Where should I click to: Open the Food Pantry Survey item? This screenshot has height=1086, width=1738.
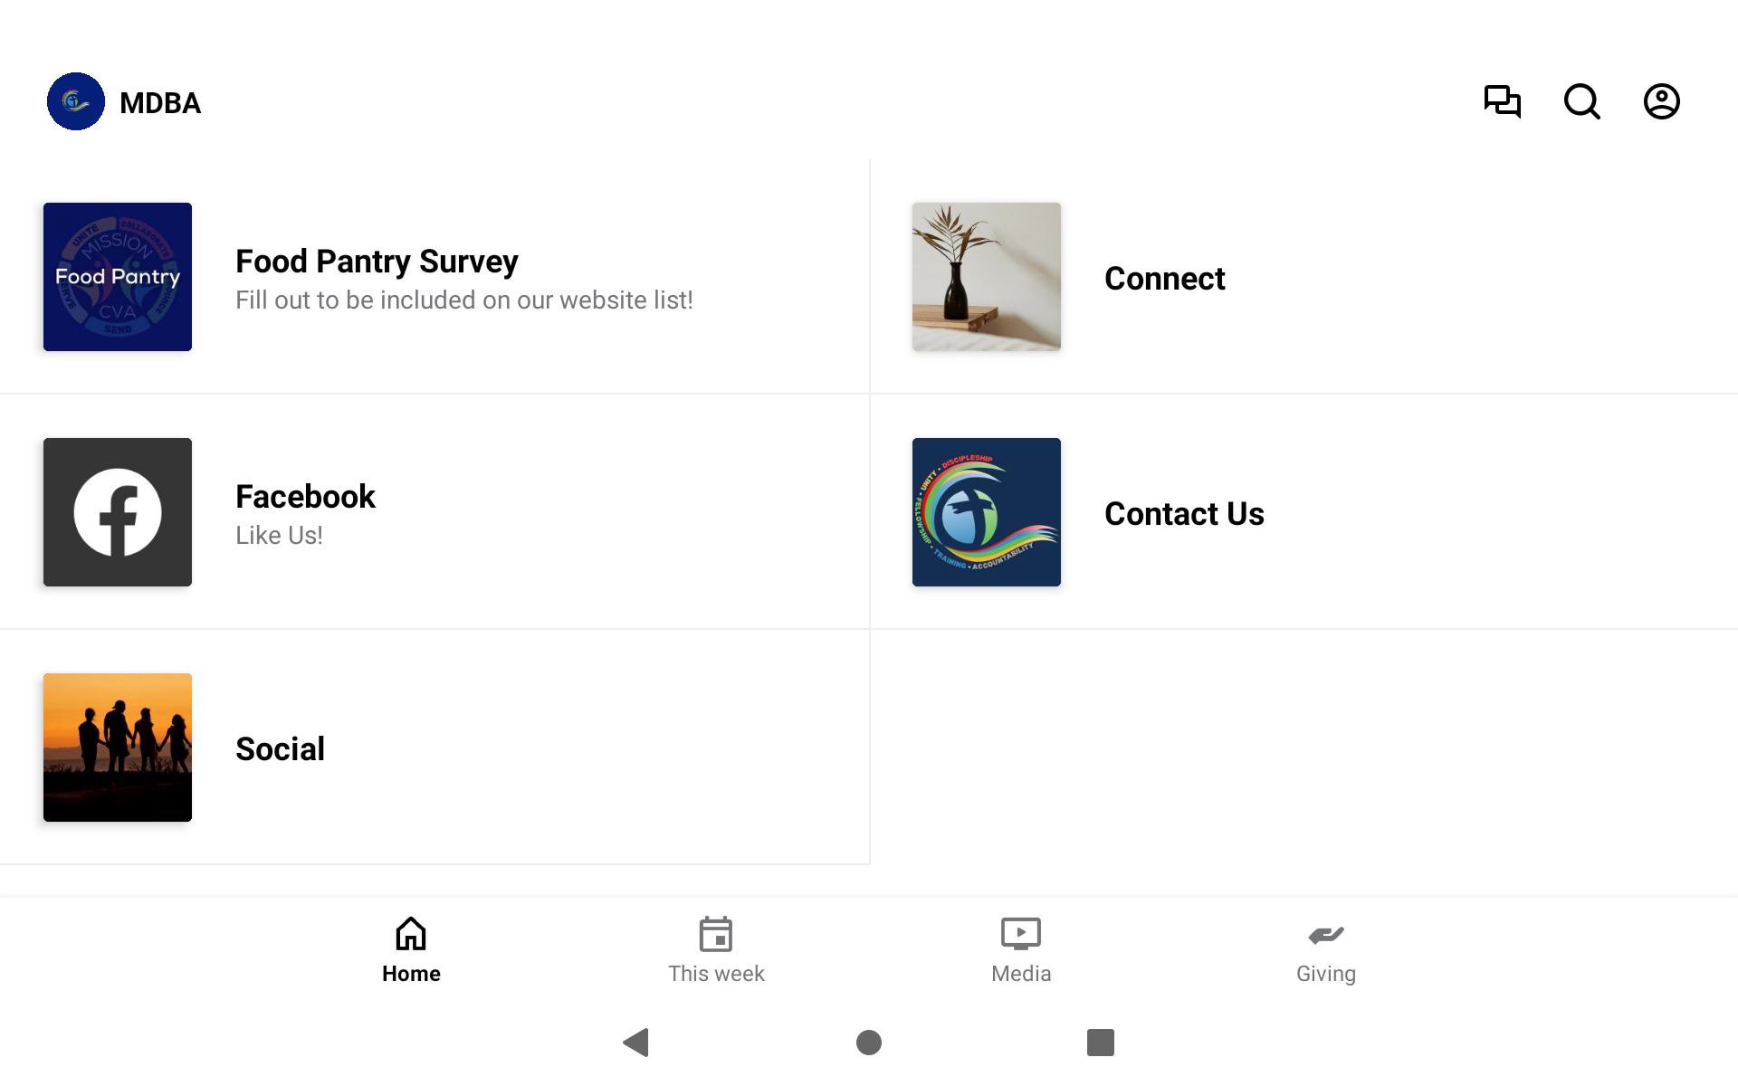377,262
